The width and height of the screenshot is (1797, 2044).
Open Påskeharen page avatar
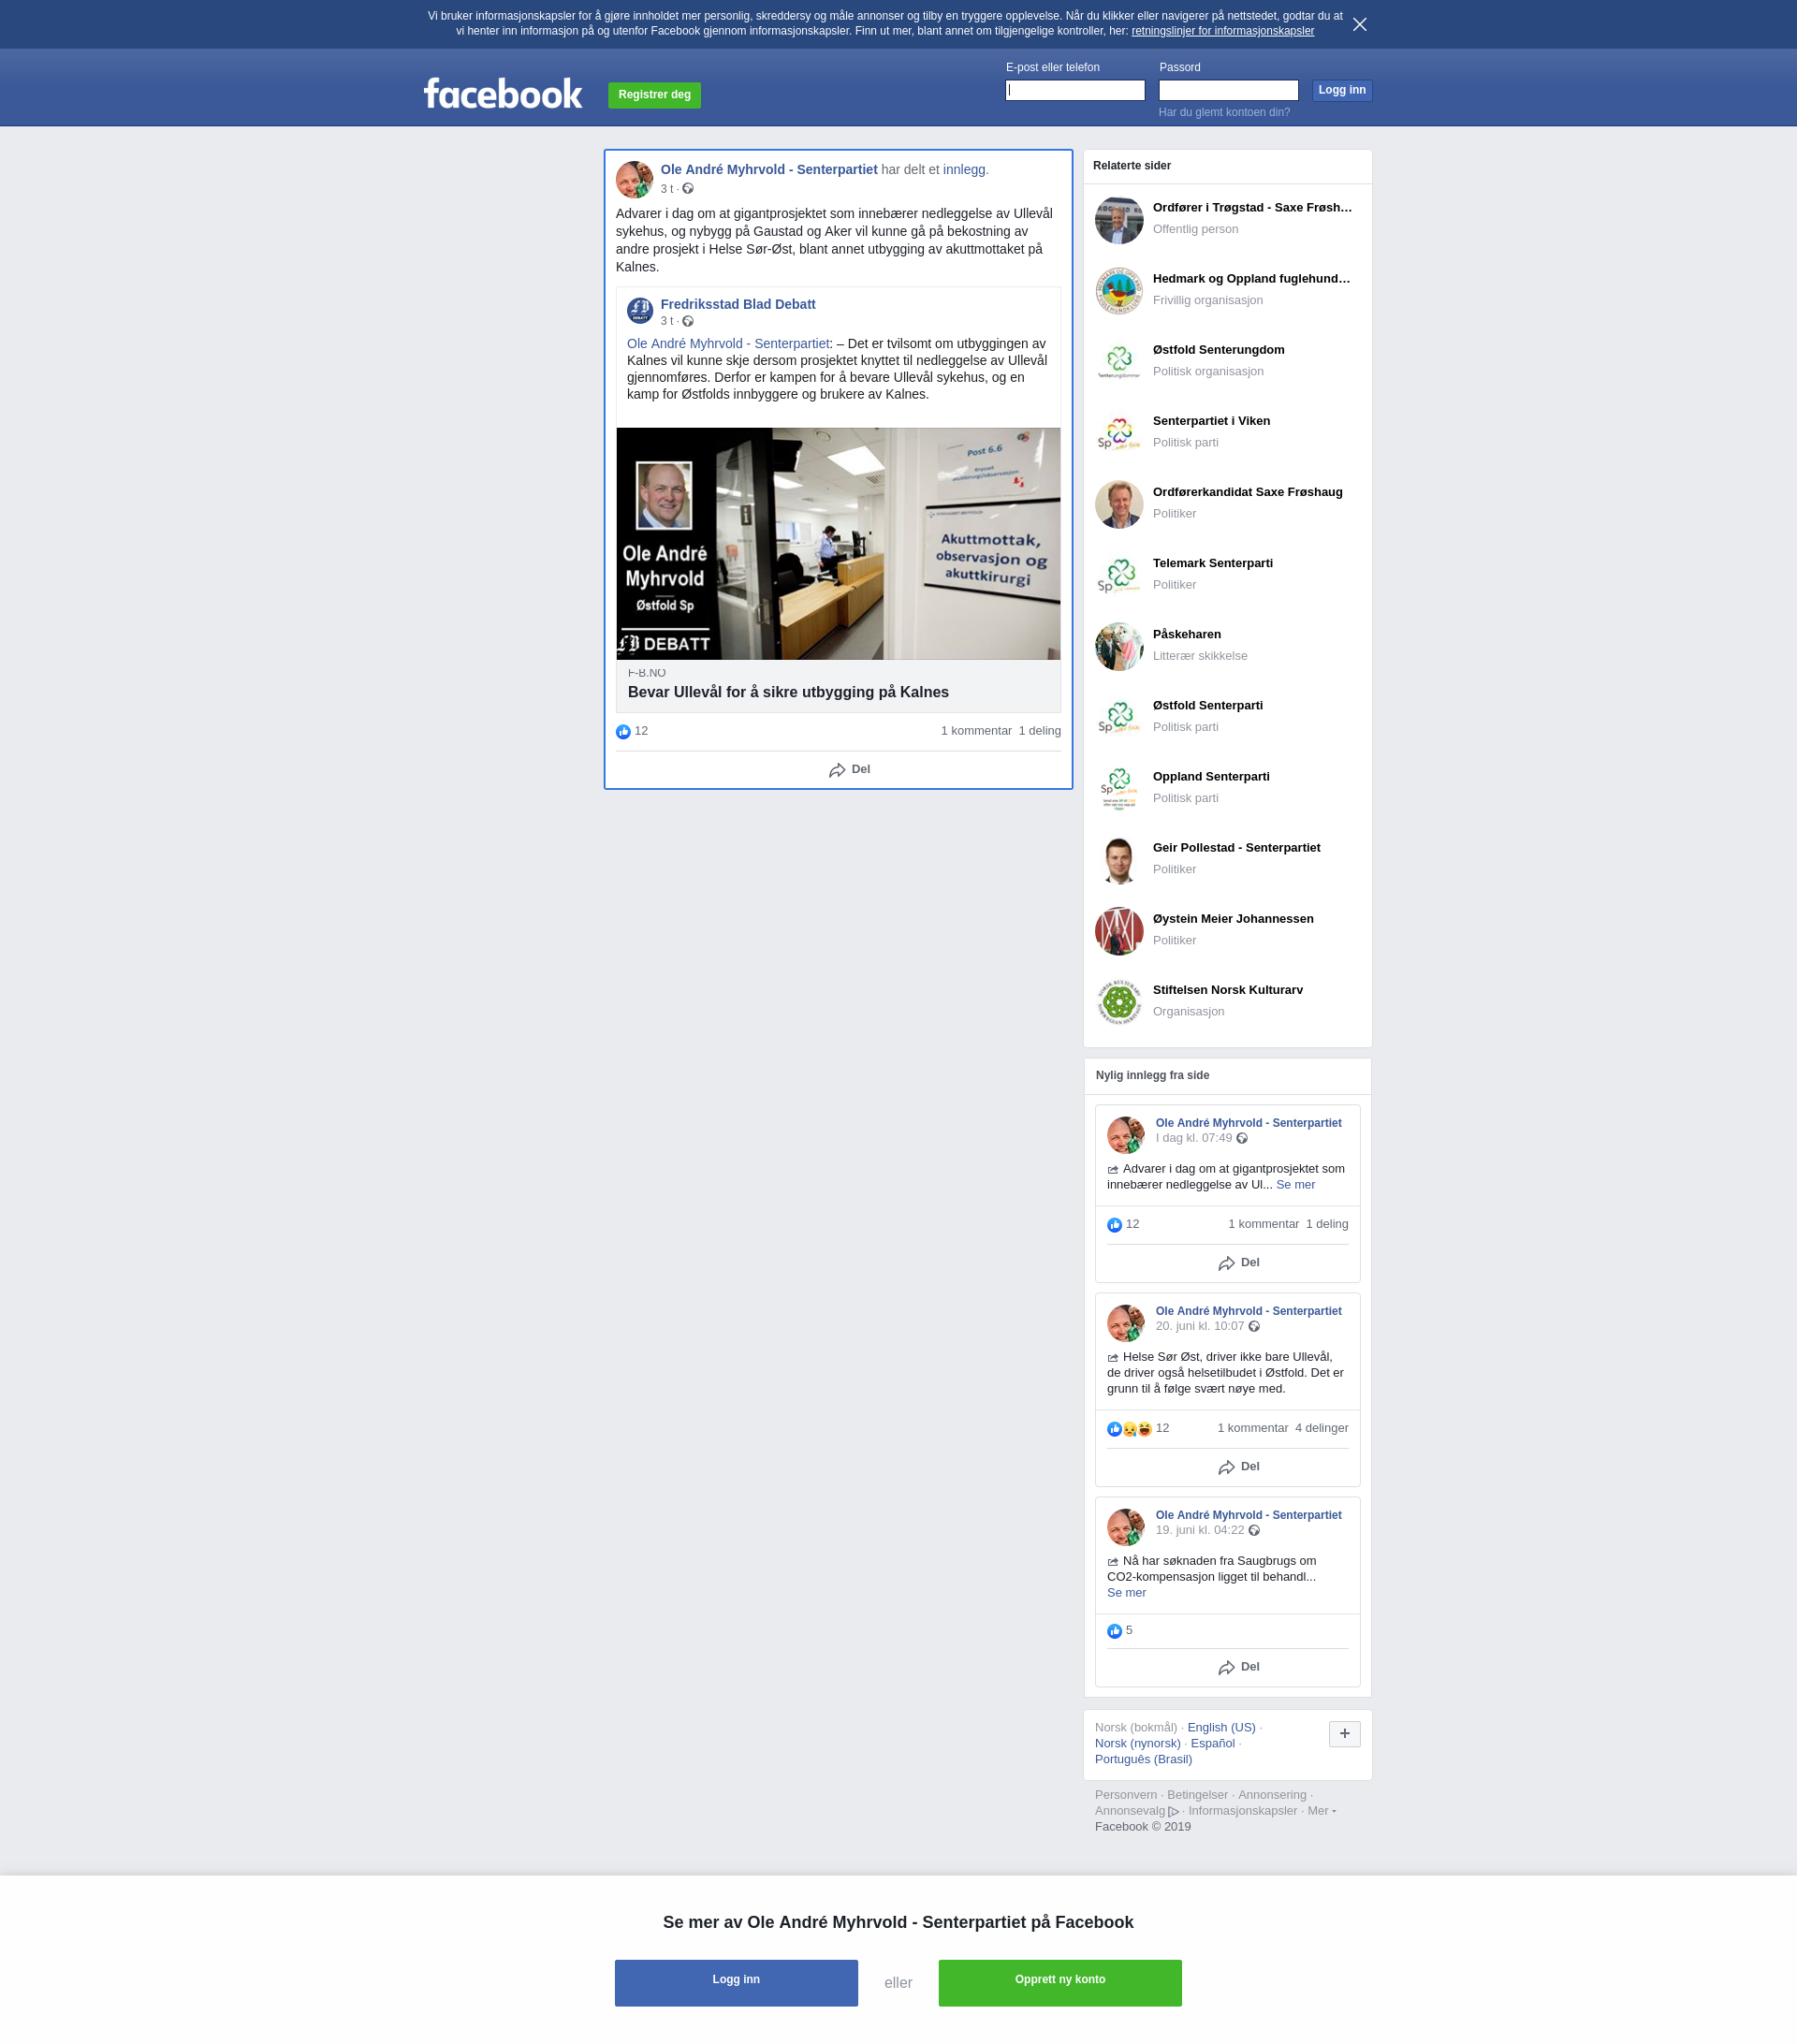[1118, 646]
